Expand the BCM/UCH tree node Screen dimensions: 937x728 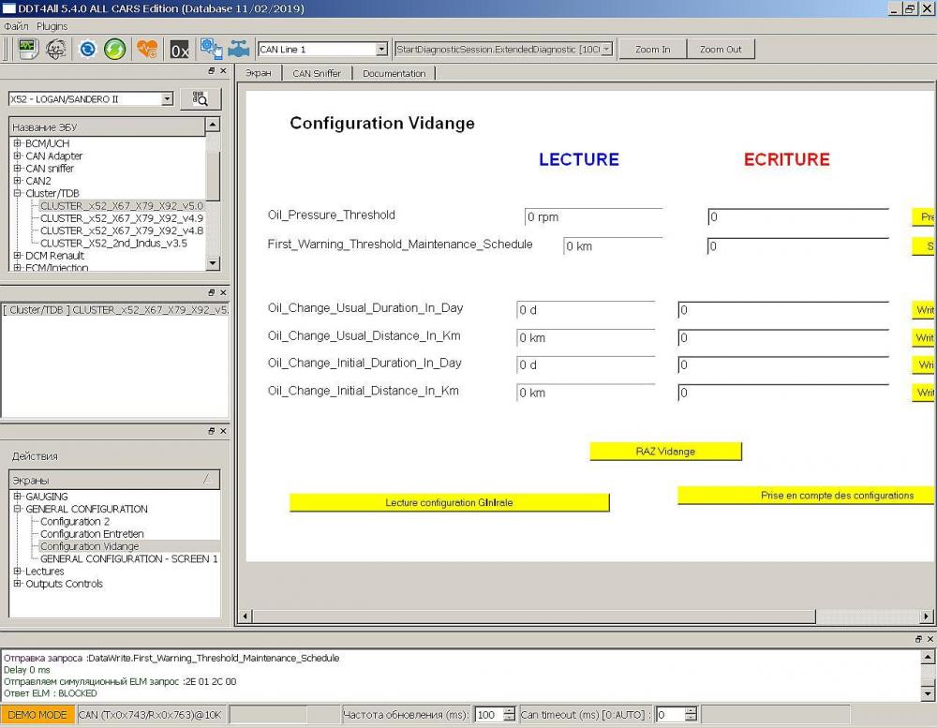[x=17, y=143]
